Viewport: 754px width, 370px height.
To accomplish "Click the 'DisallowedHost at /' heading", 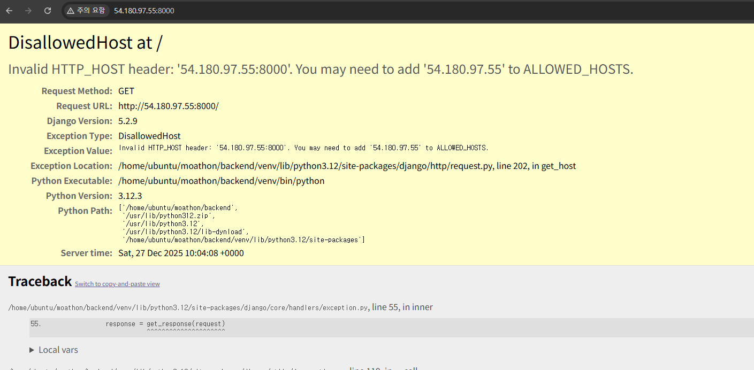I will pos(85,43).
